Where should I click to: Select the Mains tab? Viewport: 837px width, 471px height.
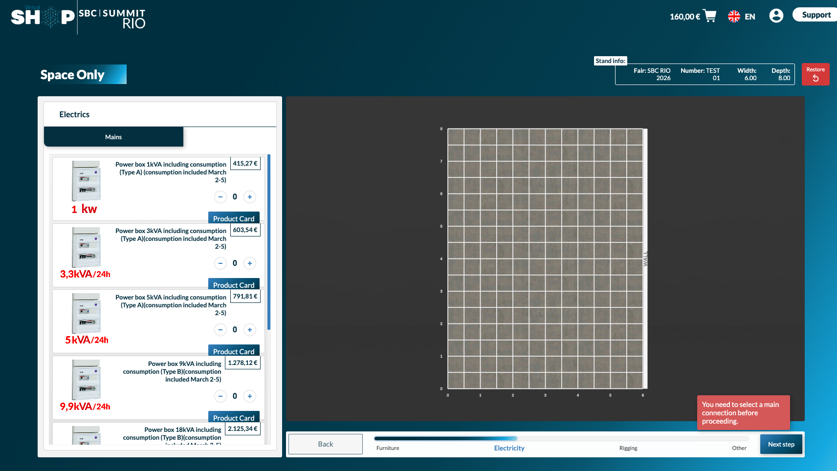113,137
